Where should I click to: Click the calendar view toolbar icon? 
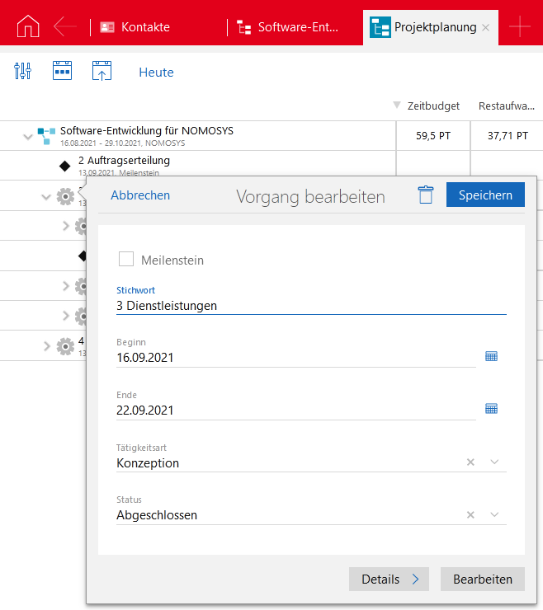tap(62, 71)
